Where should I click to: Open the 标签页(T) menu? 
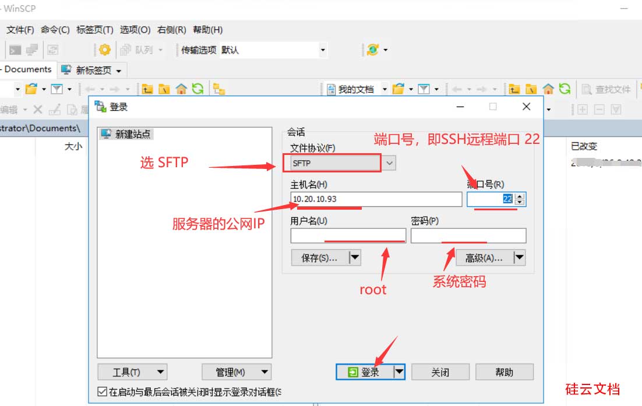pos(94,30)
